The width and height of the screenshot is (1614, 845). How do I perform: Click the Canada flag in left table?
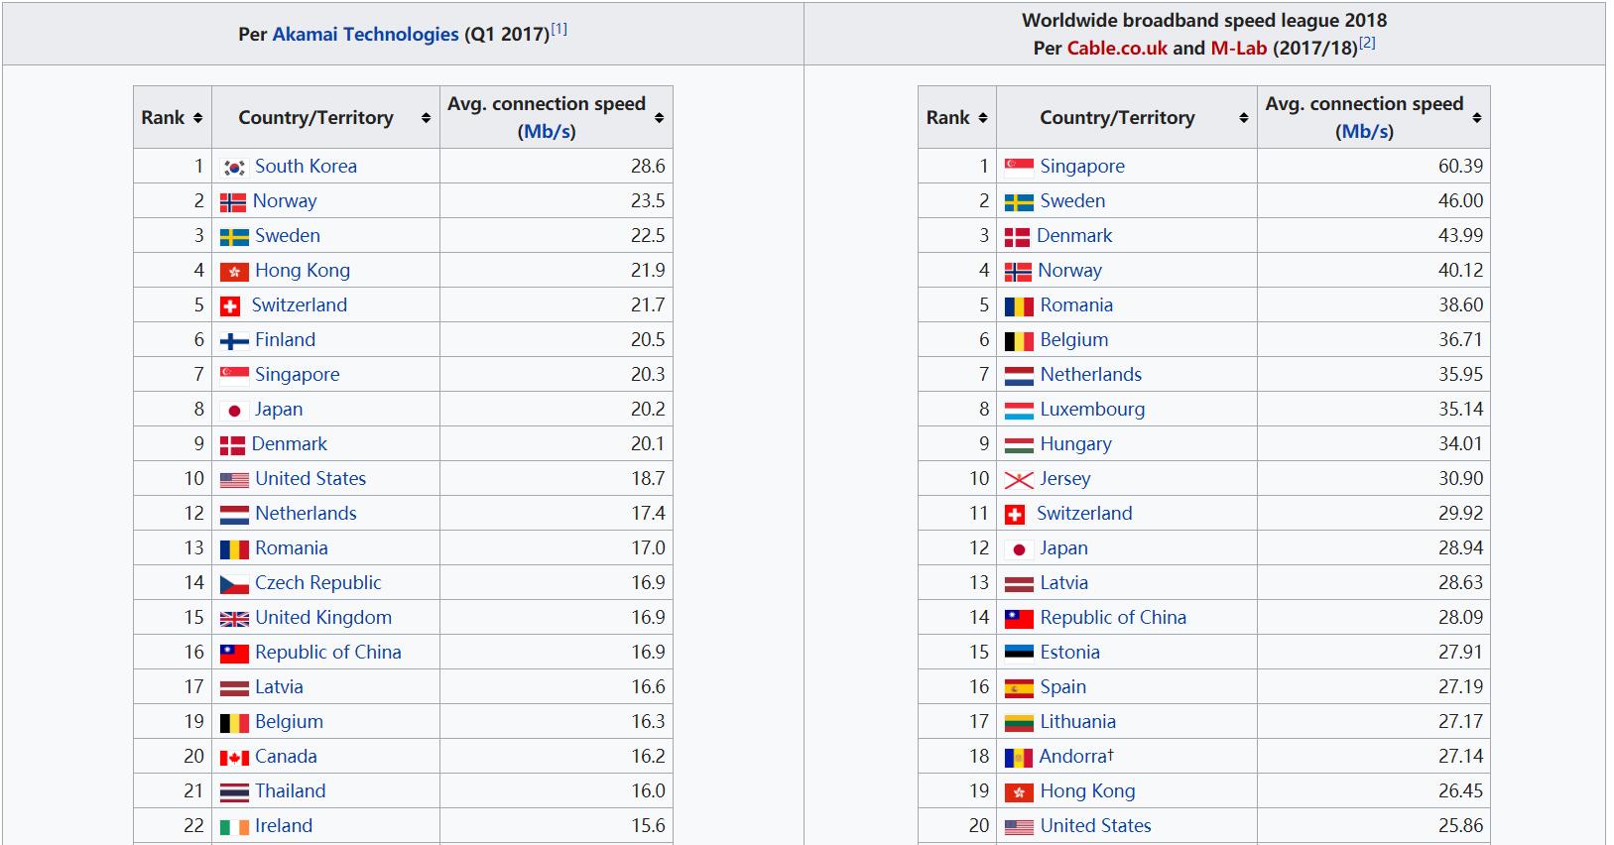coord(234,758)
